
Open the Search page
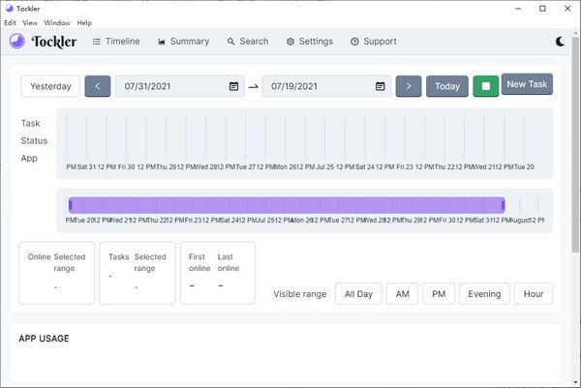tap(248, 42)
